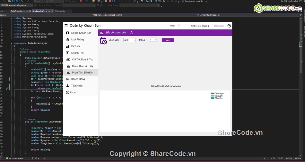The width and height of the screenshot is (305, 162).
Task: Click the calendar clock icon
Action: (x=103, y=40)
